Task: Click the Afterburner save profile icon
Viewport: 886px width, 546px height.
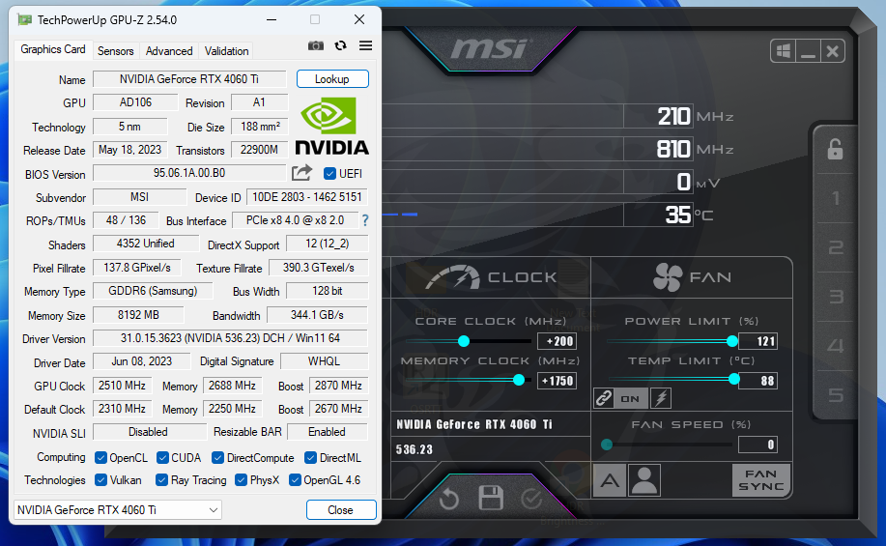Action: point(491,498)
